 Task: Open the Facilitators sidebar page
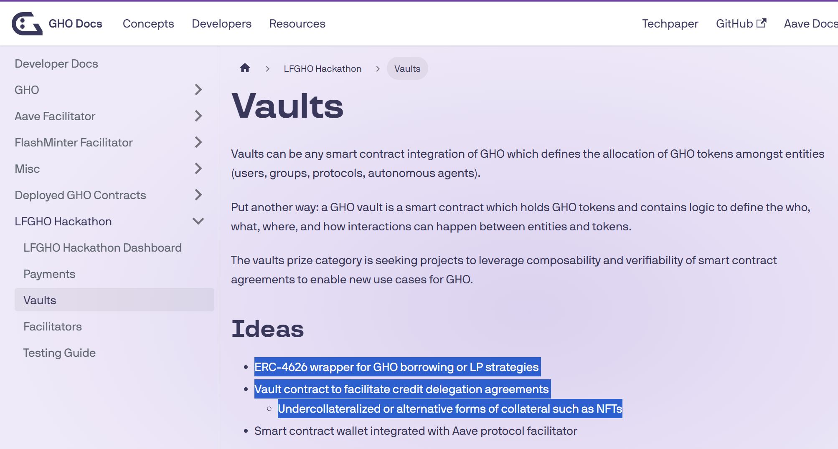tap(53, 326)
